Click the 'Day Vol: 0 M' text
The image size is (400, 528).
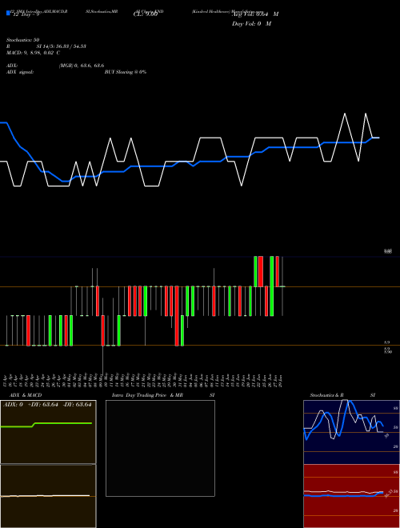251,24
